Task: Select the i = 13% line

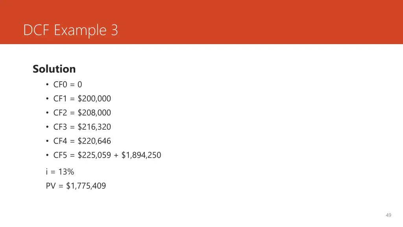Action: (x=60, y=172)
